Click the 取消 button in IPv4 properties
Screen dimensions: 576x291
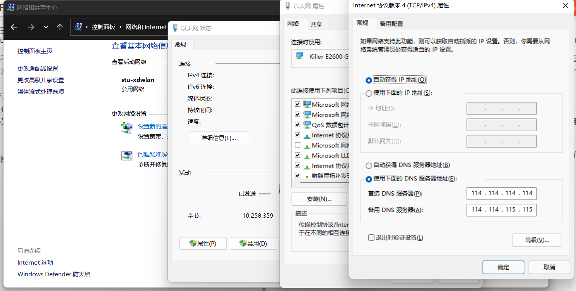click(549, 267)
